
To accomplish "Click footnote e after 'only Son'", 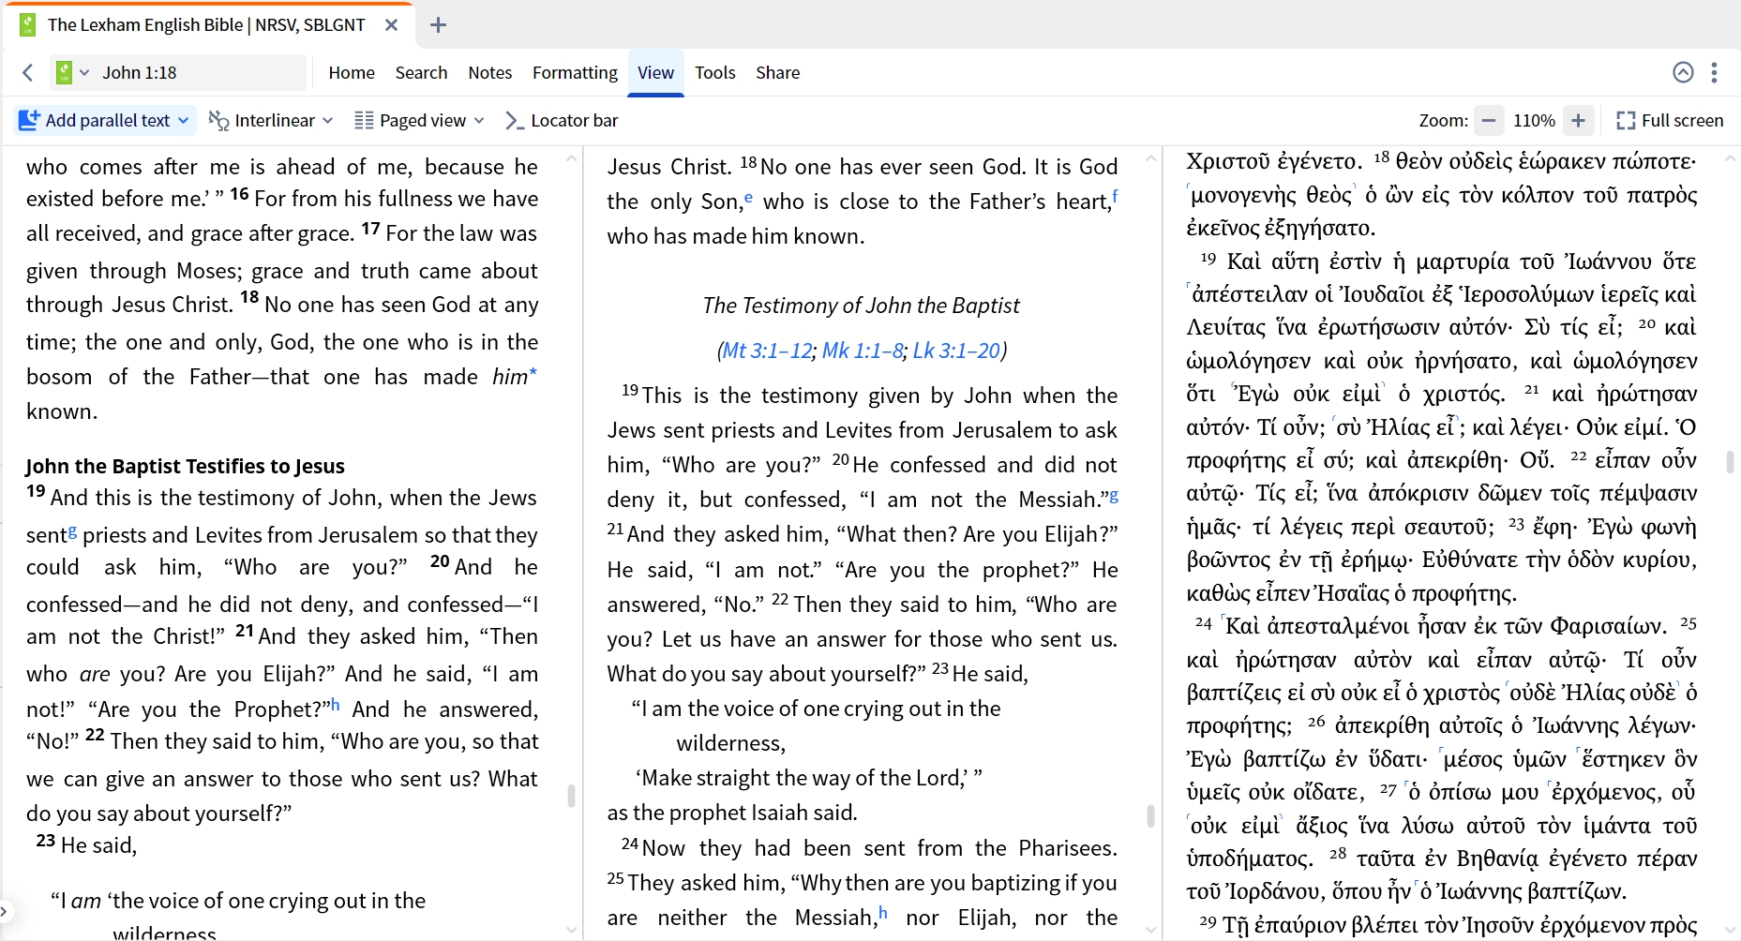I will point(749,198).
